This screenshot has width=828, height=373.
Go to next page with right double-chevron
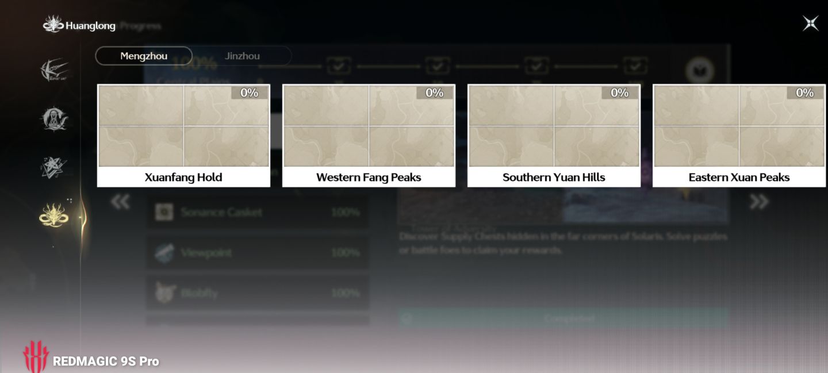(x=759, y=202)
